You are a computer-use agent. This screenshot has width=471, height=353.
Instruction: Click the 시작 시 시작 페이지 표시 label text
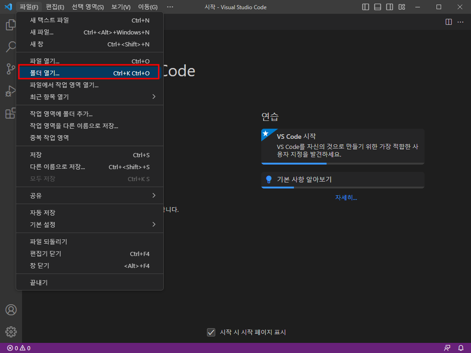click(x=253, y=332)
